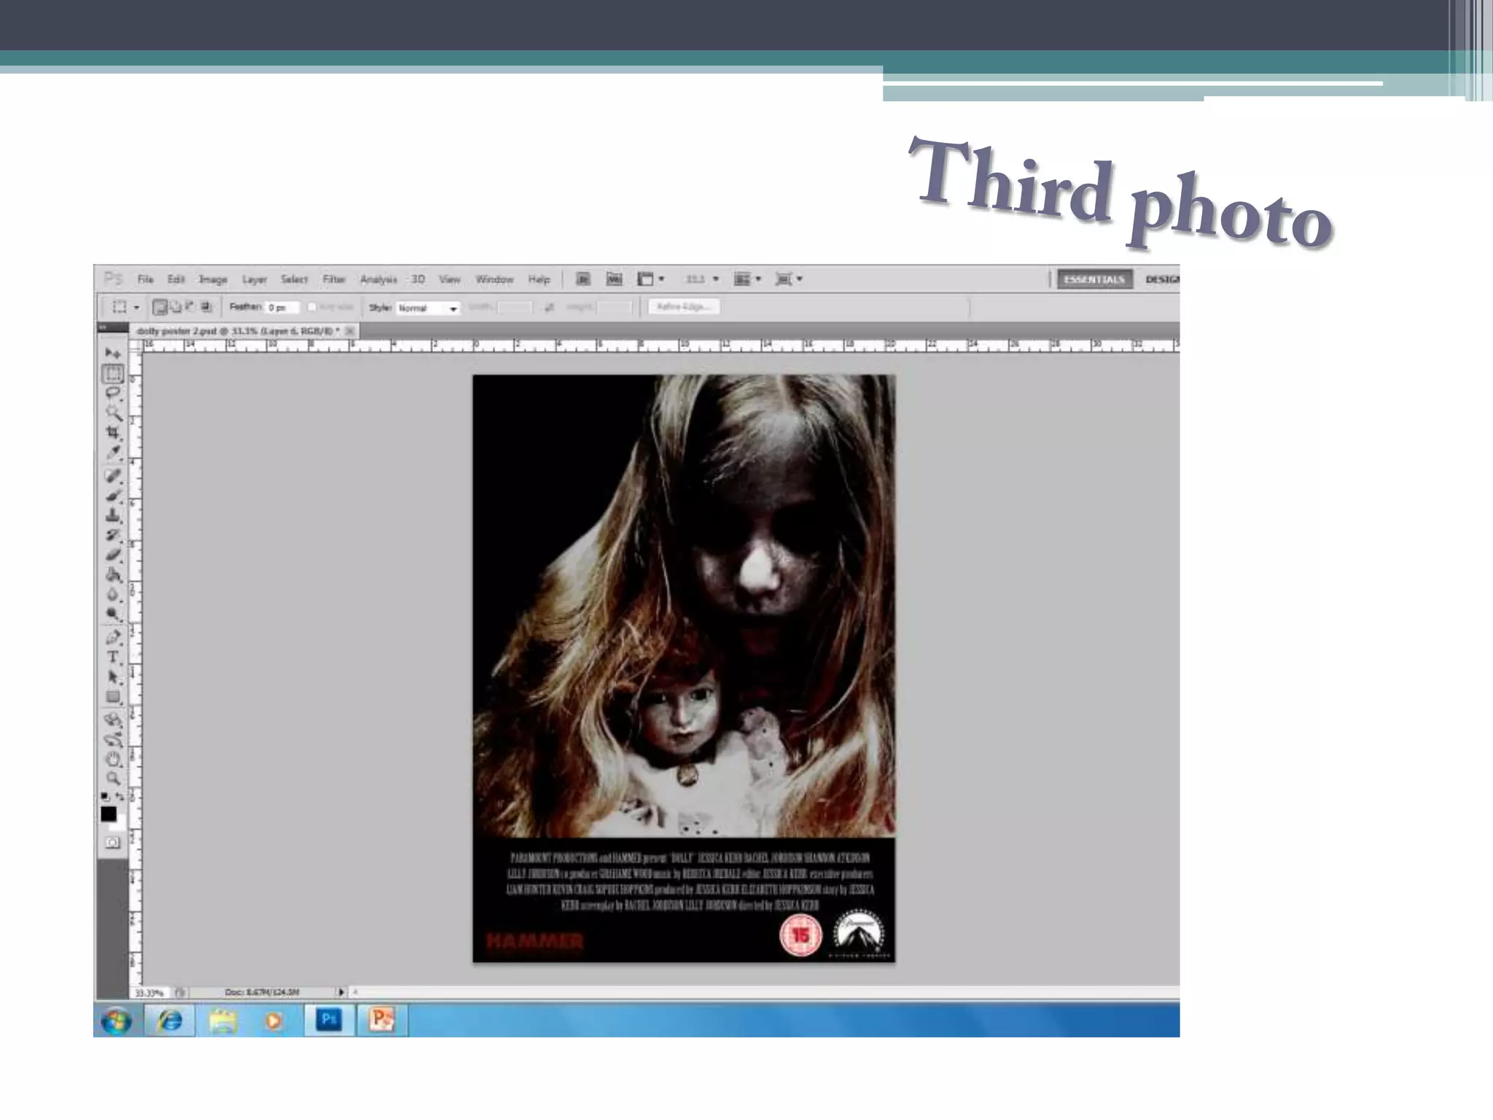
Task: Select the Crop tool
Action: pyautogui.click(x=113, y=432)
